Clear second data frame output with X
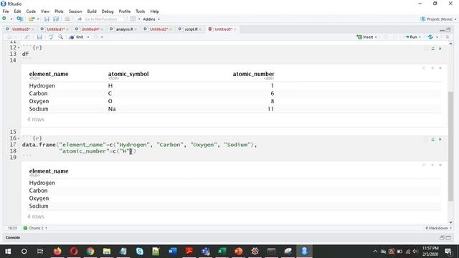This screenshot has width=459, height=258. coord(440,165)
